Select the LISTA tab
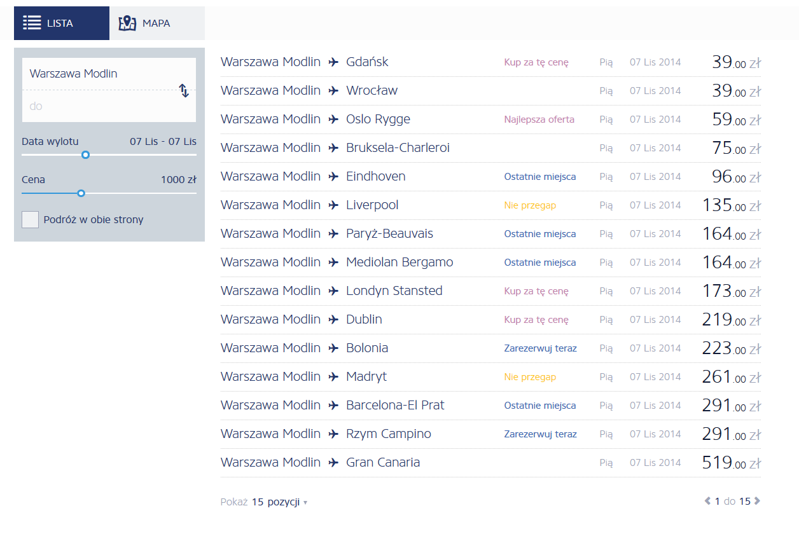This screenshot has width=799, height=534. point(62,23)
